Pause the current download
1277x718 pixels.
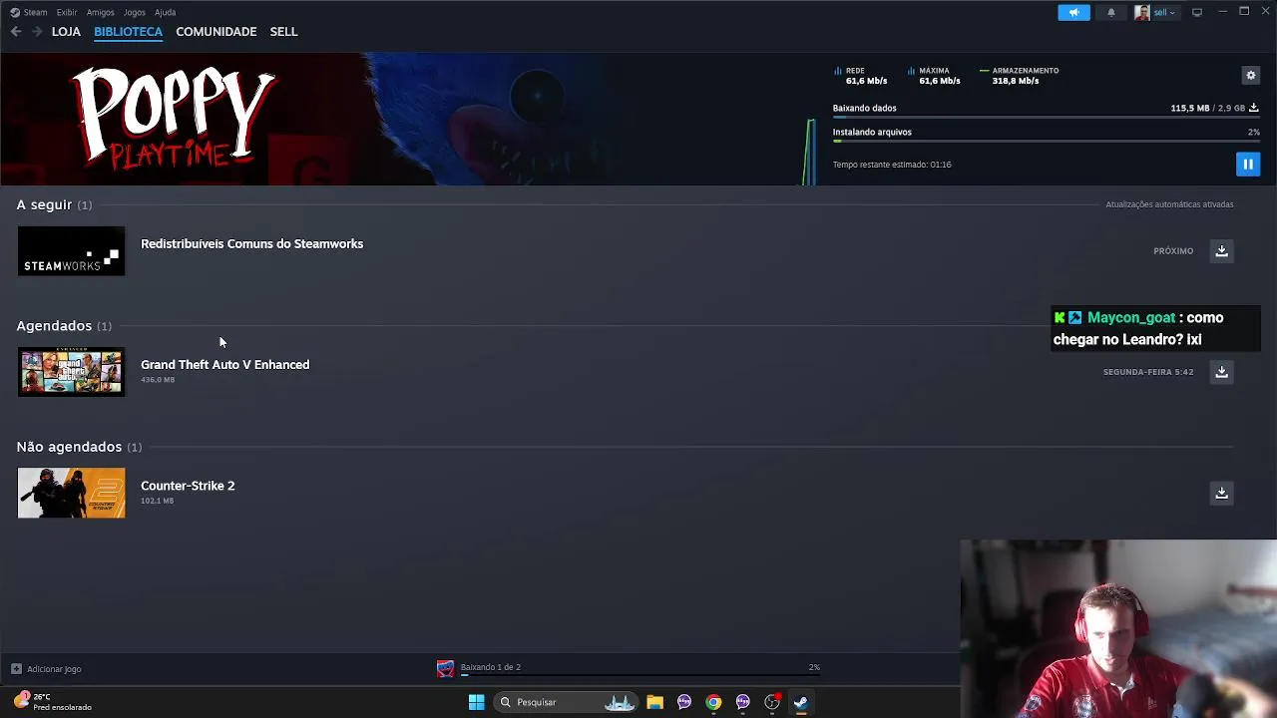(x=1247, y=165)
